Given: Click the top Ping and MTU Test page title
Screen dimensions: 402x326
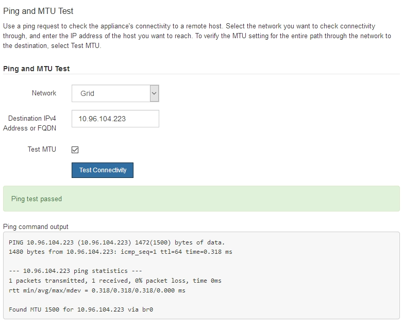Looking at the screenshot, I should [x=38, y=11].
